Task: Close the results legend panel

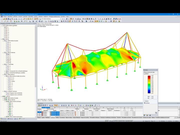Action: tap(157, 70)
